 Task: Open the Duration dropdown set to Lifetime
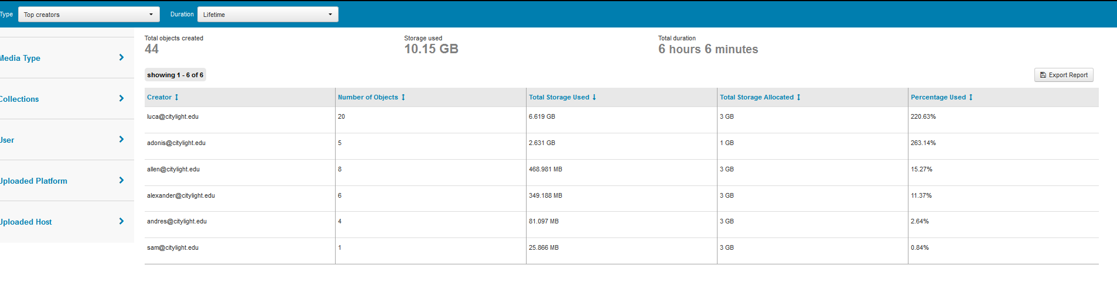click(268, 15)
